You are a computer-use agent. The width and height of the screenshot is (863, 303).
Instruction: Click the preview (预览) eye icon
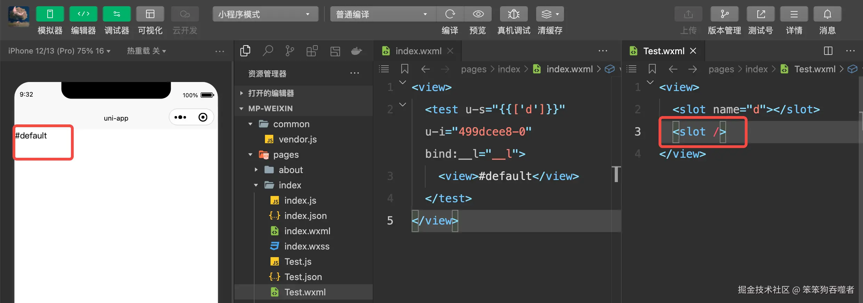pyautogui.click(x=478, y=14)
